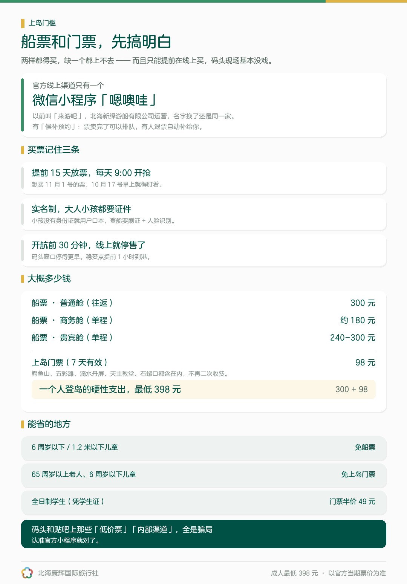Screen dimensions: 407x584
Task: Click the 能省的地方 subheading
Action: 49,424
